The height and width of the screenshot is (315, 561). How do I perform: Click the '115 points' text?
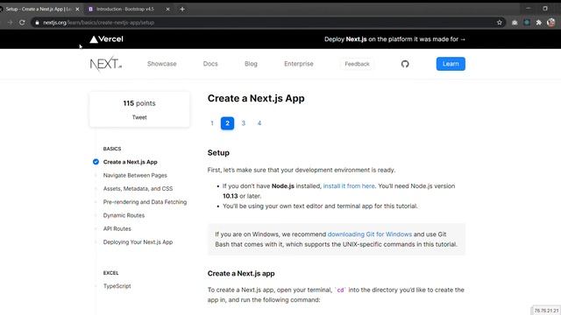[139, 103]
